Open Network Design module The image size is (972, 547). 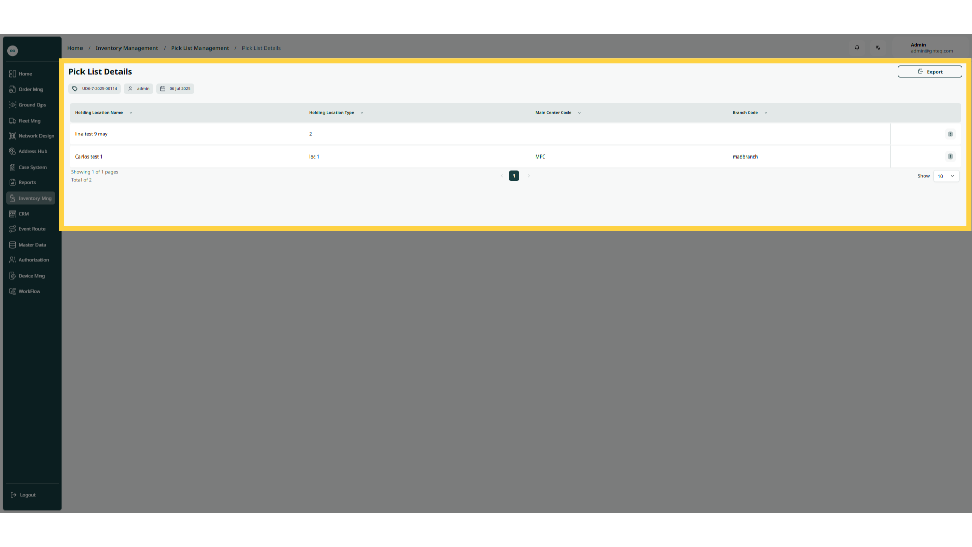(x=30, y=136)
